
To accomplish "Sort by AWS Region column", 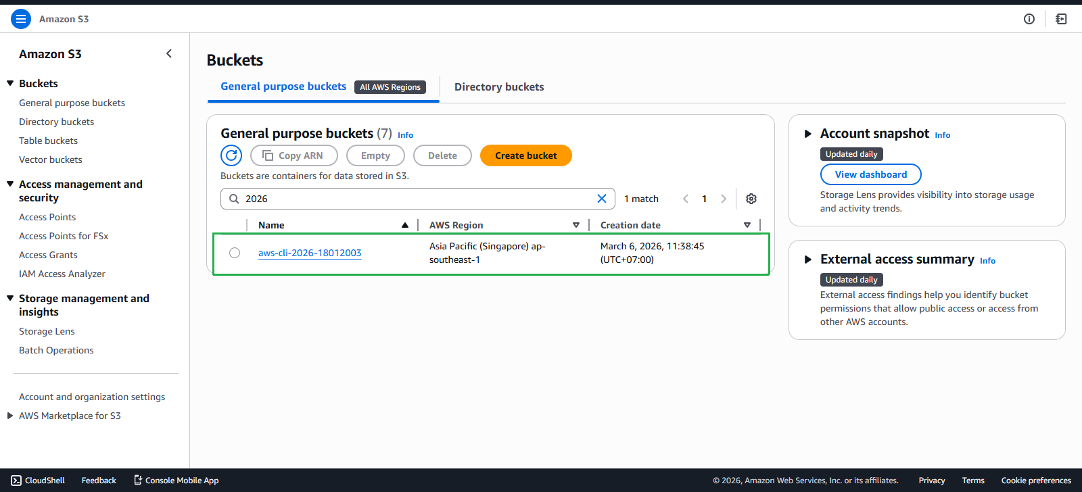I will (x=576, y=225).
